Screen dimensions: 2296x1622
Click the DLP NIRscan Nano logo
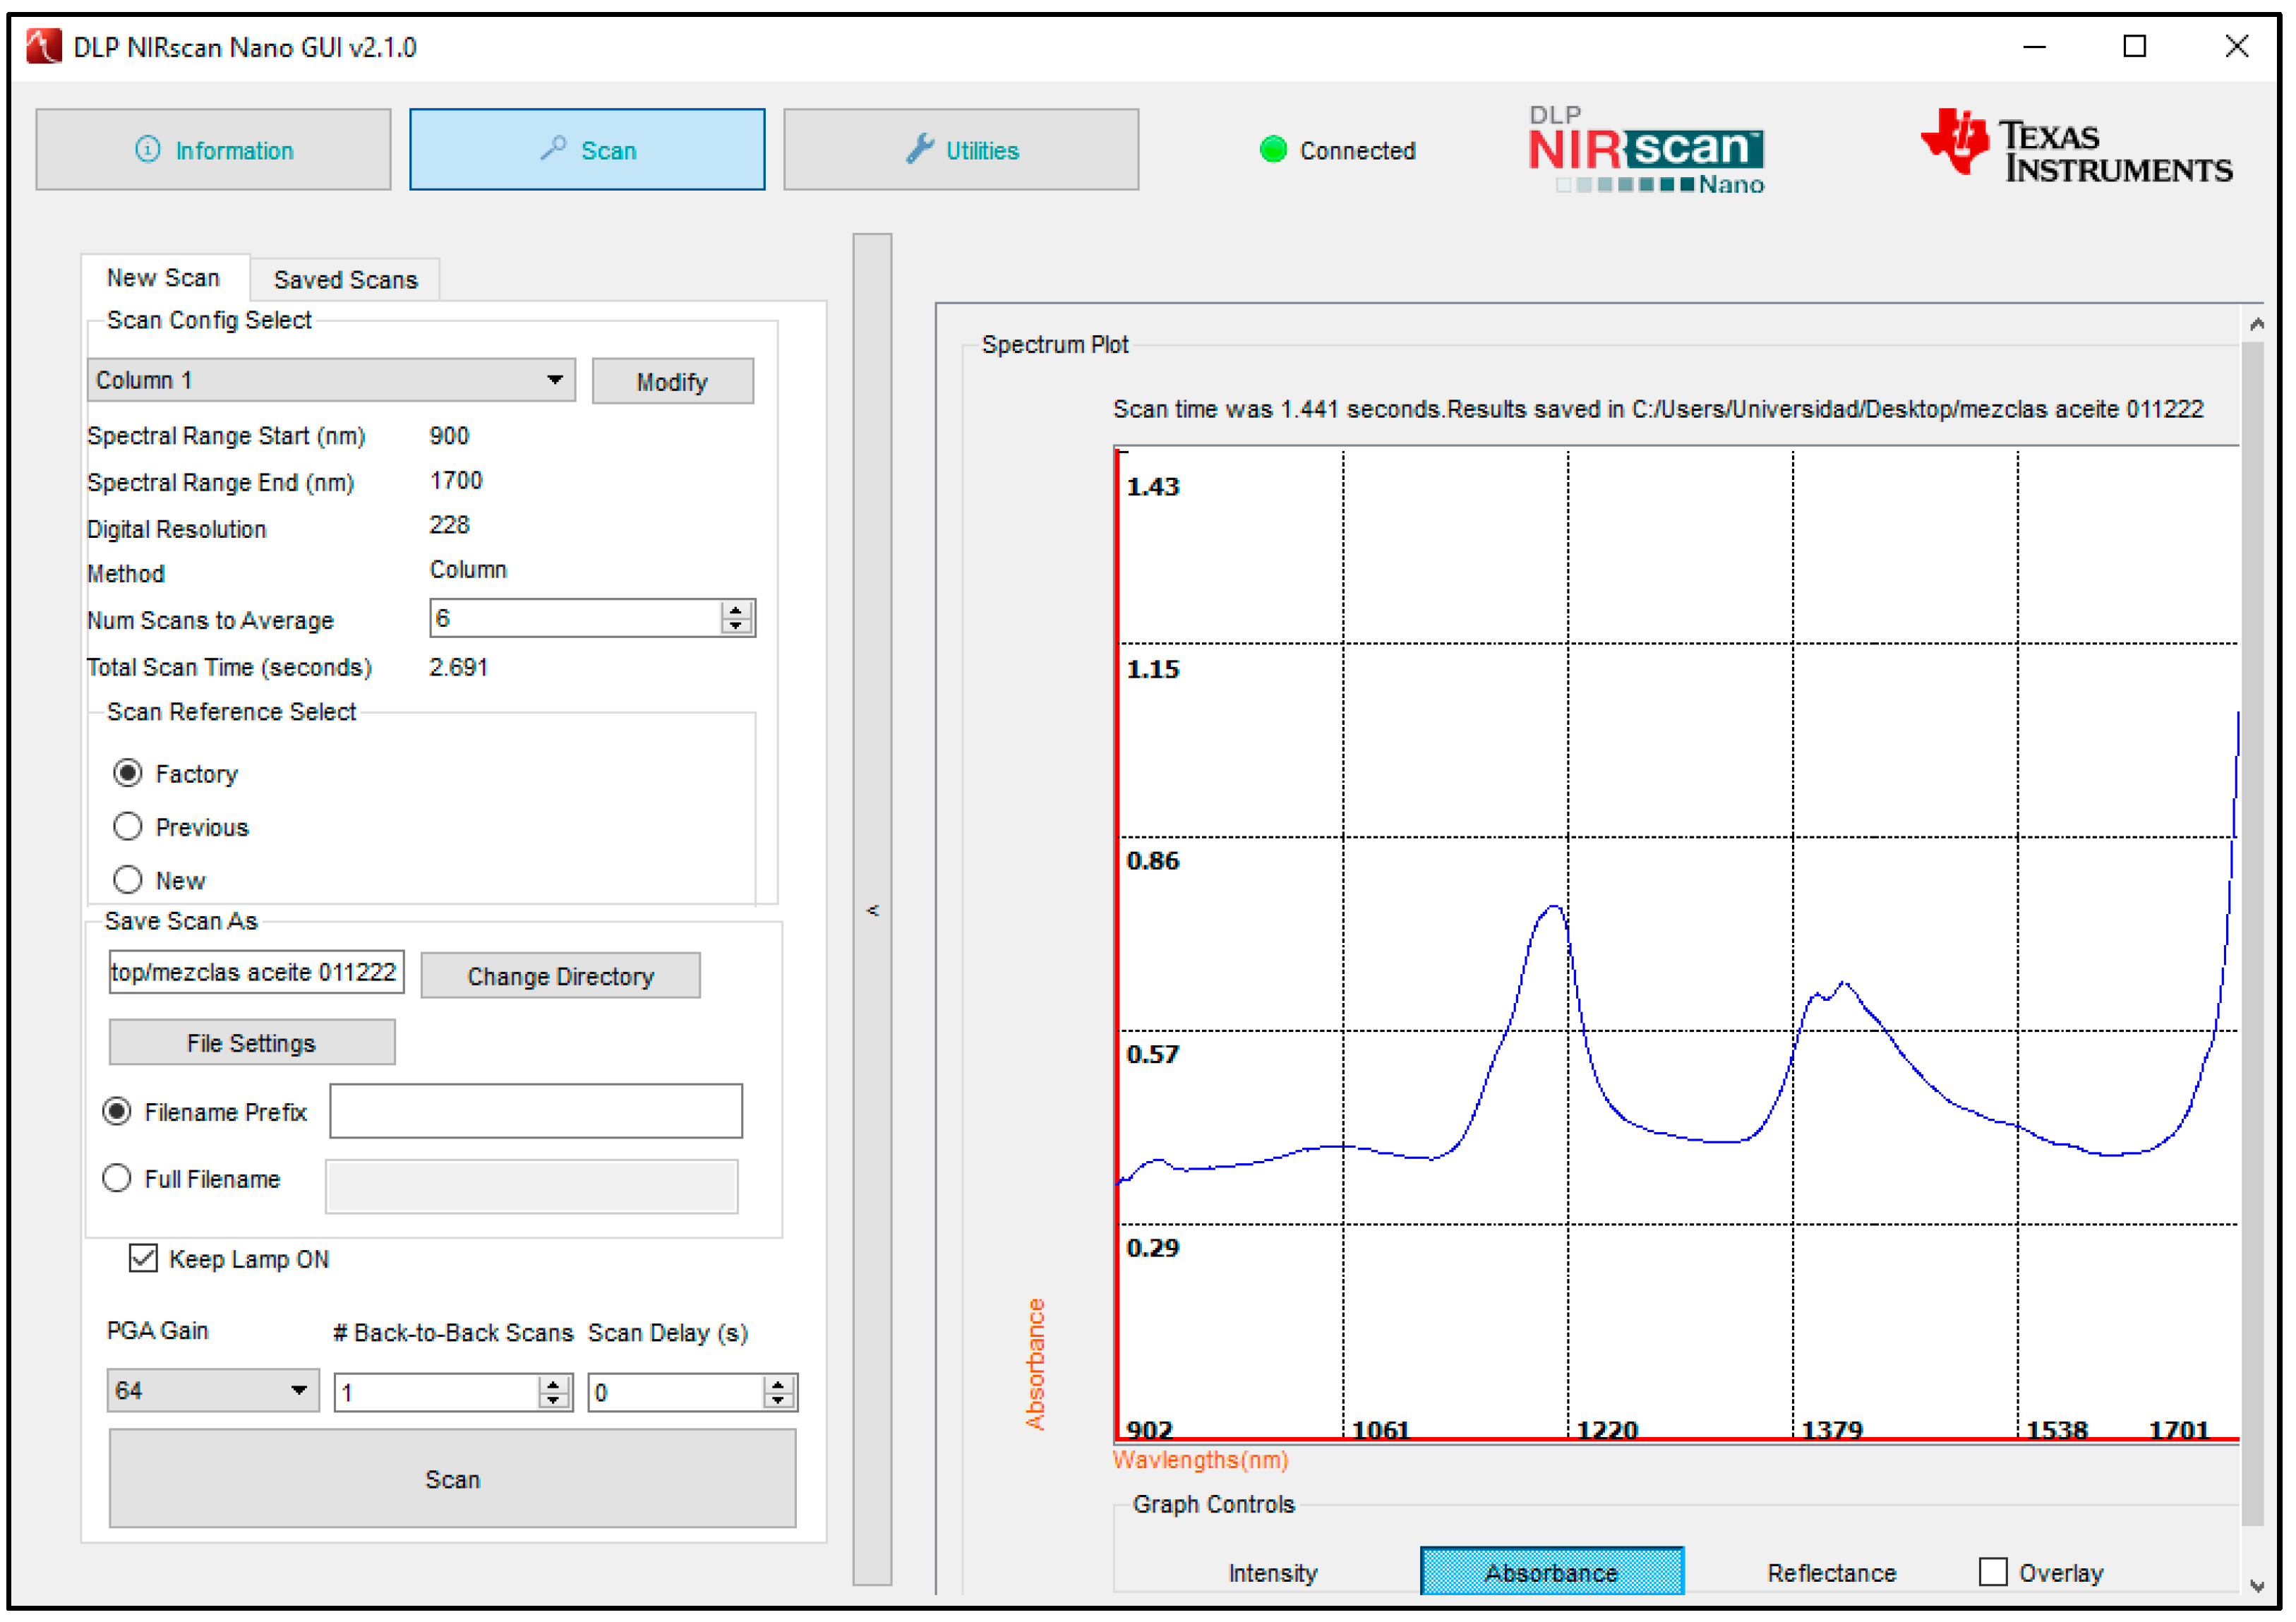pos(1646,152)
